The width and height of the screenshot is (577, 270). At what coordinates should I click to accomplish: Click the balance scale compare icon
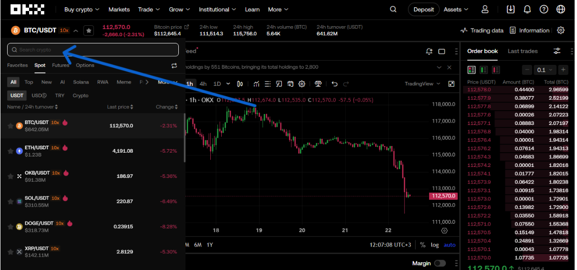[x=318, y=84]
